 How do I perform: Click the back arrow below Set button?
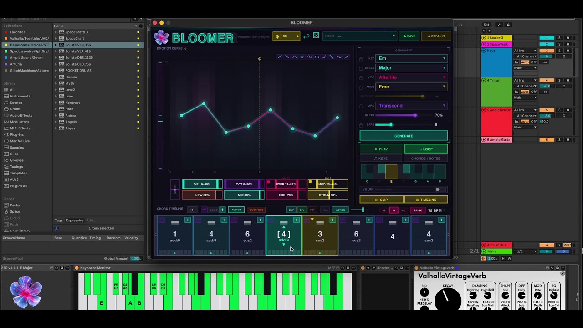(x=484, y=31)
